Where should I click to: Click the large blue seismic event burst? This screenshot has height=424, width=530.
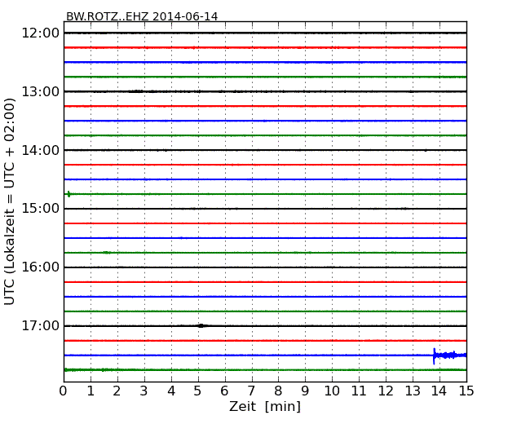[449, 356]
